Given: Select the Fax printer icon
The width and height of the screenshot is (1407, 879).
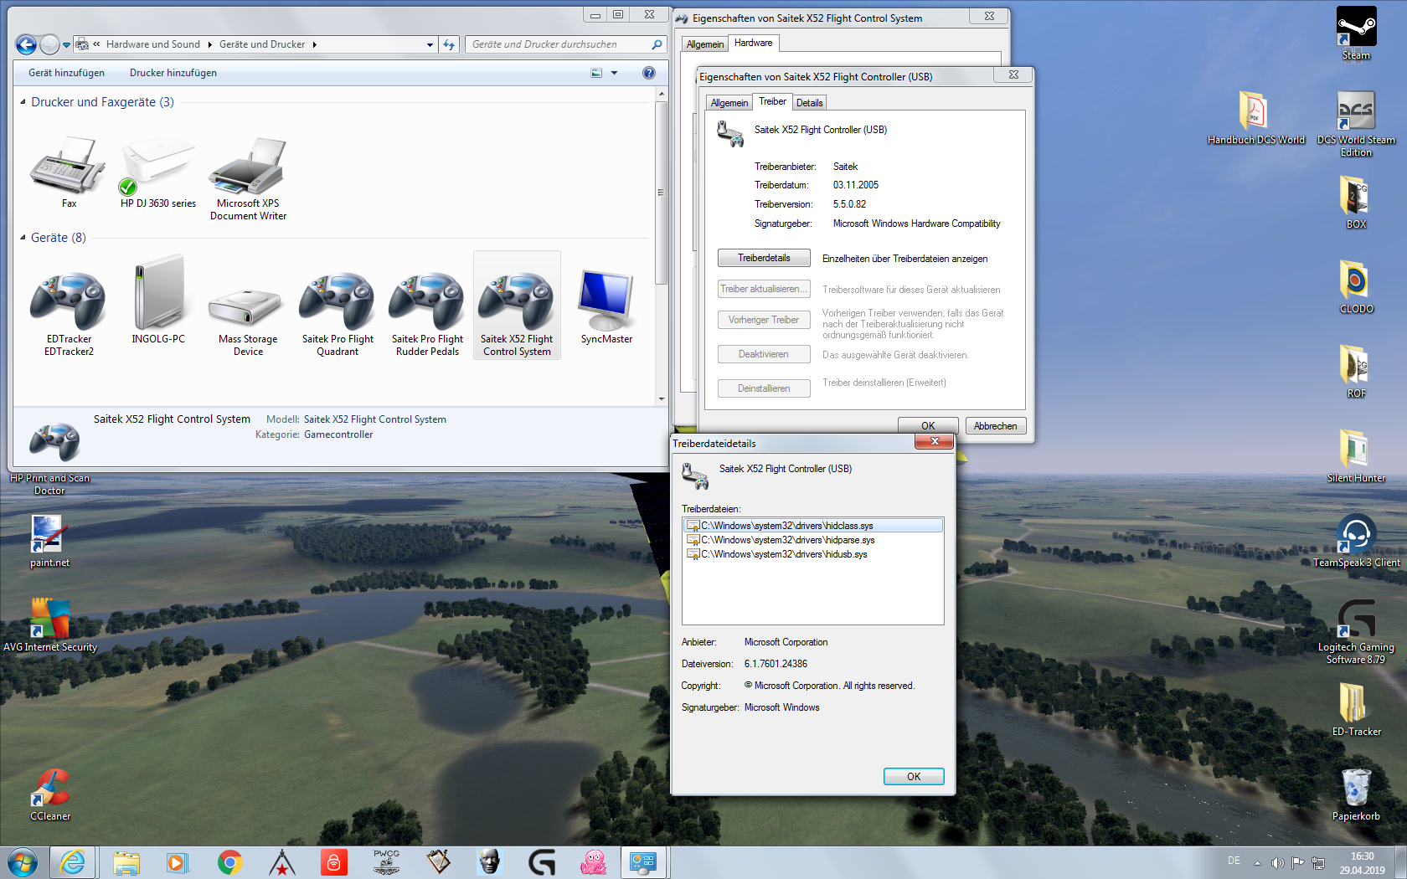Looking at the screenshot, I should 69,172.
